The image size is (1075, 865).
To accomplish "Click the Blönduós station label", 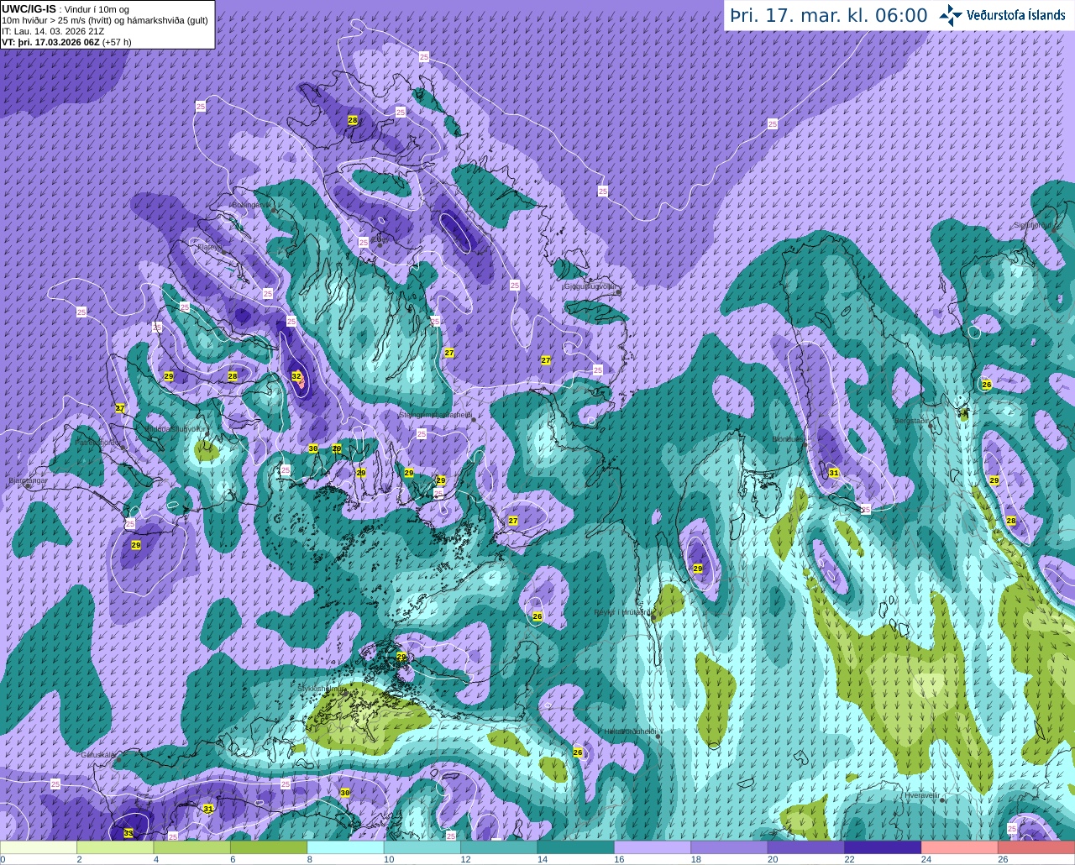I will point(789,438).
